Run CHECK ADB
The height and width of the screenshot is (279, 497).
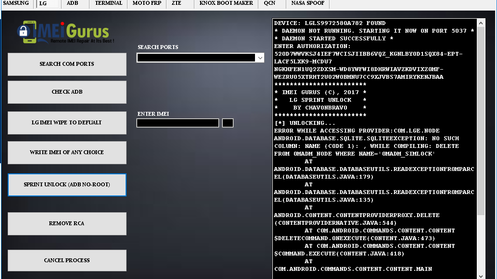click(x=67, y=92)
